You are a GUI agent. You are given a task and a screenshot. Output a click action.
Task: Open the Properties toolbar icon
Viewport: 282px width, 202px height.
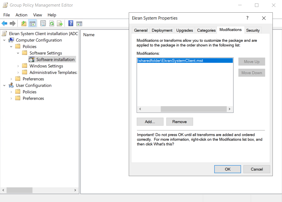43,24
